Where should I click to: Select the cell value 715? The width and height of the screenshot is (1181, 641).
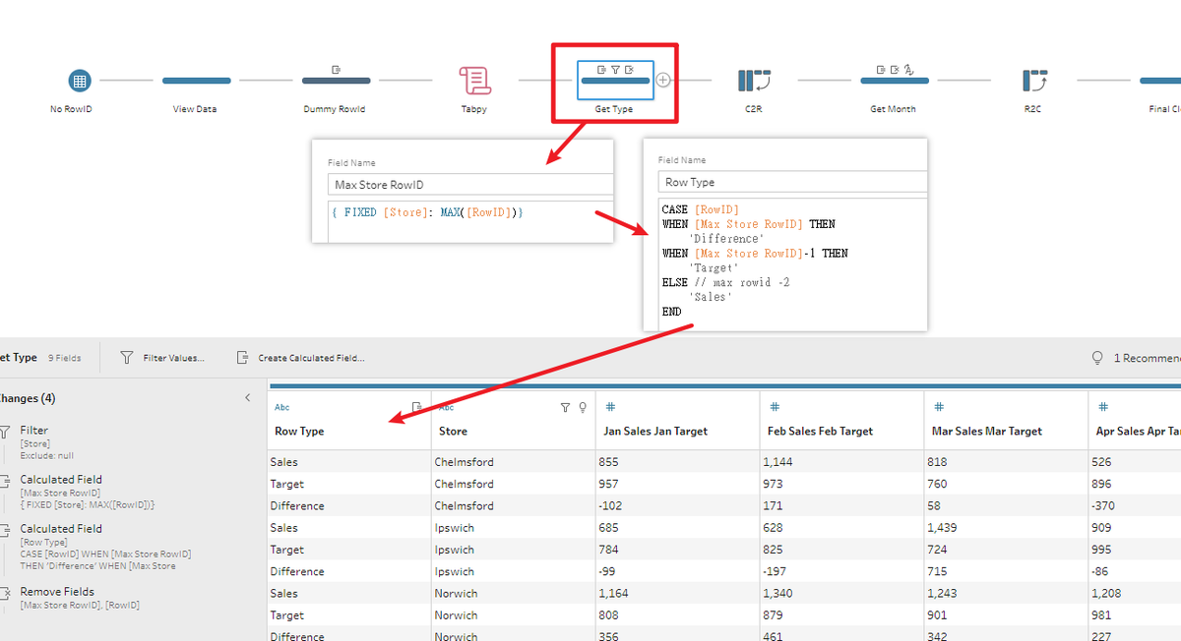(938, 571)
